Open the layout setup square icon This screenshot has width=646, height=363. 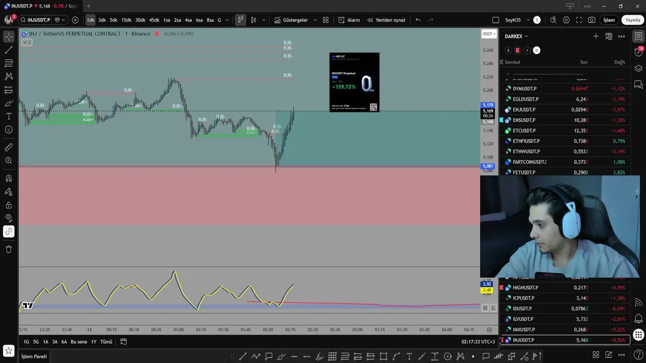[x=496, y=20]
